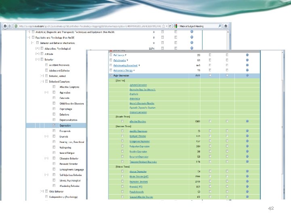This screenshot has width=291, height=218.
Task: Open scope note icon for Endogenous Depression
Action: [x=247, y=141]
